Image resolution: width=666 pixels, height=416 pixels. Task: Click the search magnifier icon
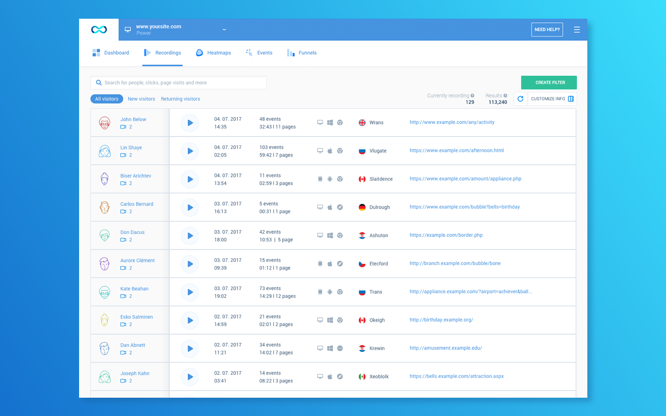[98, 82]
